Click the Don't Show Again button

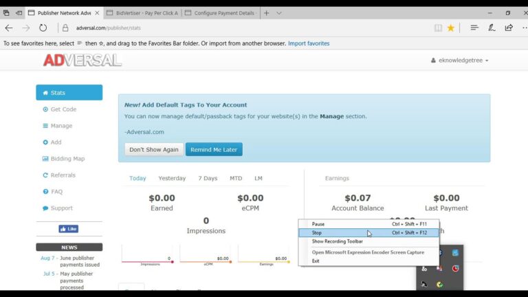pos(154,150)
